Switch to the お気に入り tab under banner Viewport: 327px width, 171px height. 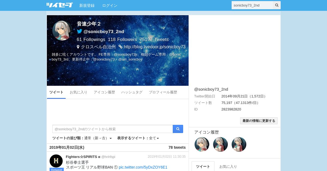[78, 92]
